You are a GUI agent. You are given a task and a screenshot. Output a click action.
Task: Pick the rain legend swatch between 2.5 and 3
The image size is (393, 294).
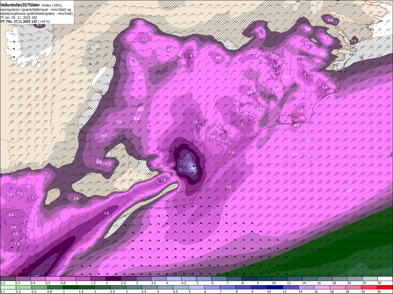point(118,287)
